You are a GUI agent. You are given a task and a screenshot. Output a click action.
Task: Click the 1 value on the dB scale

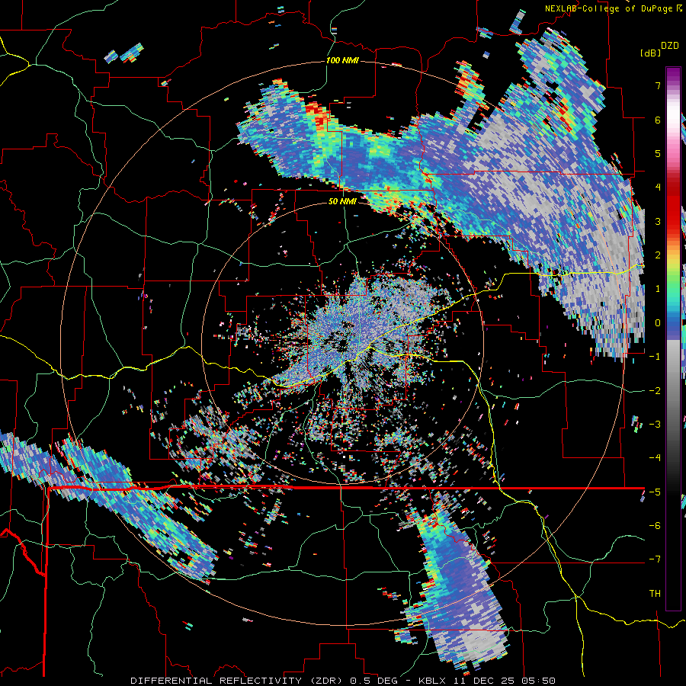tap(658, 289)
